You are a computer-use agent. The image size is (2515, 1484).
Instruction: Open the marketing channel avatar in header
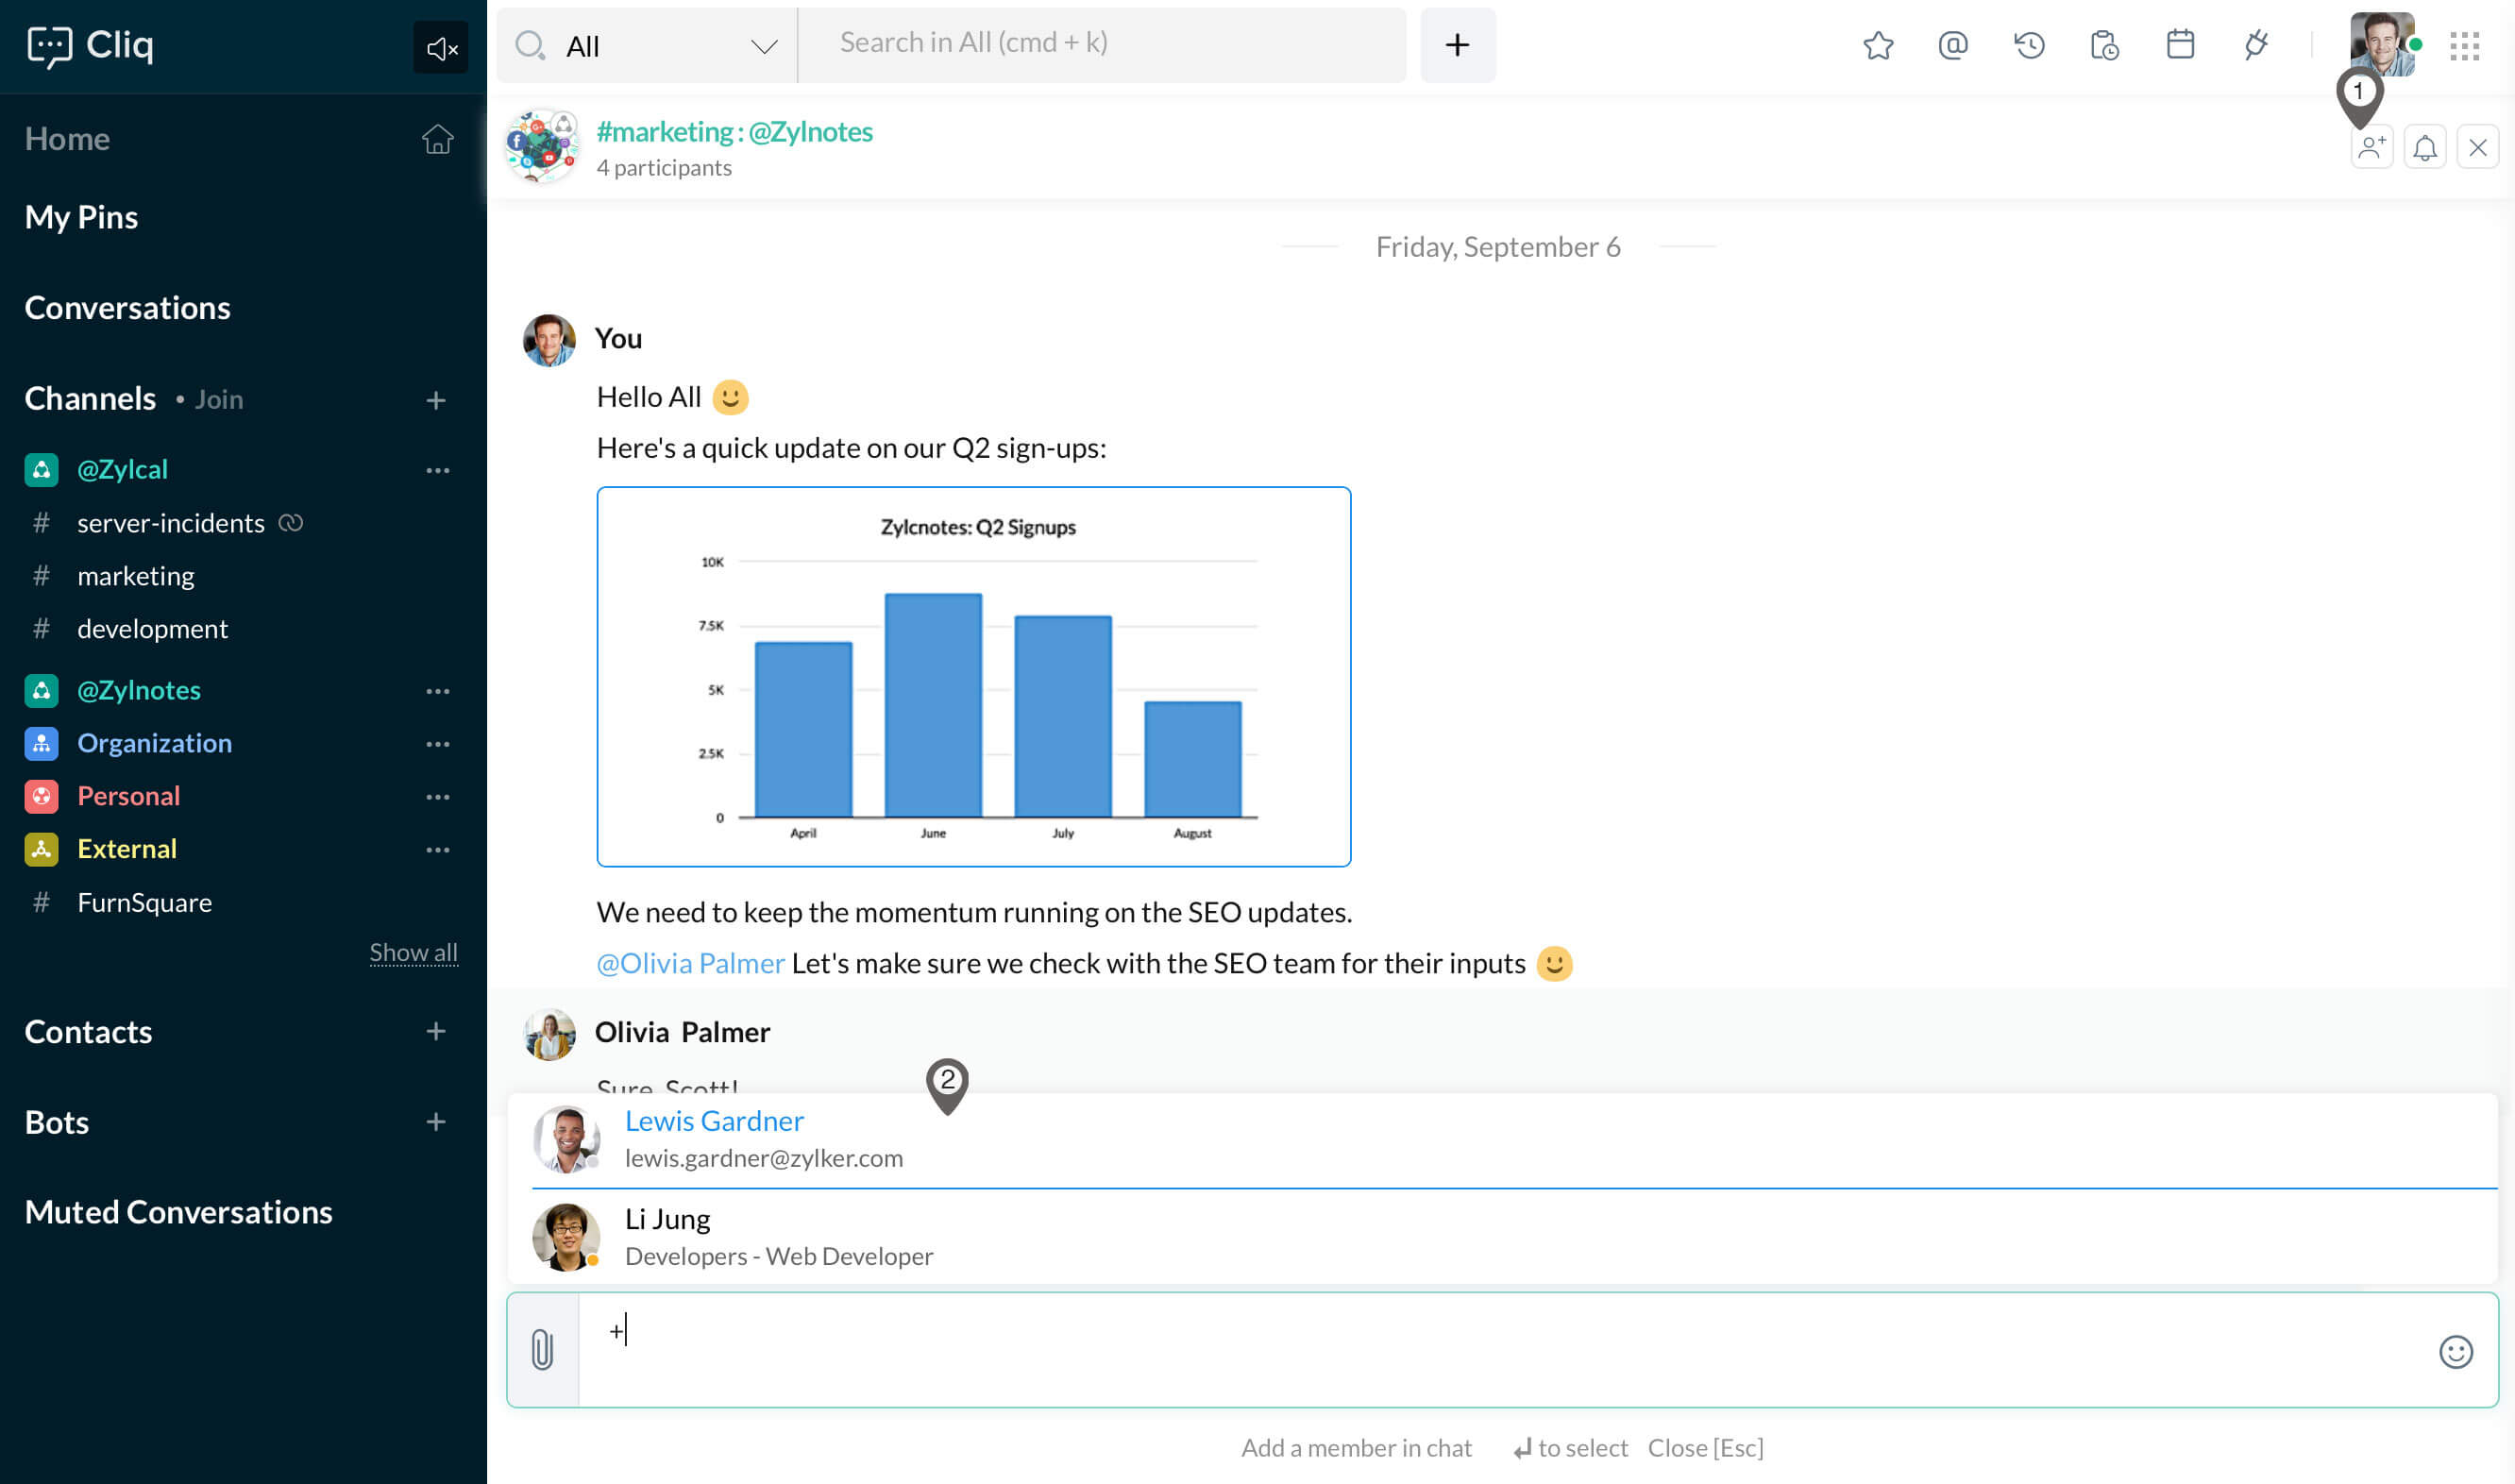tap(542, 146)
